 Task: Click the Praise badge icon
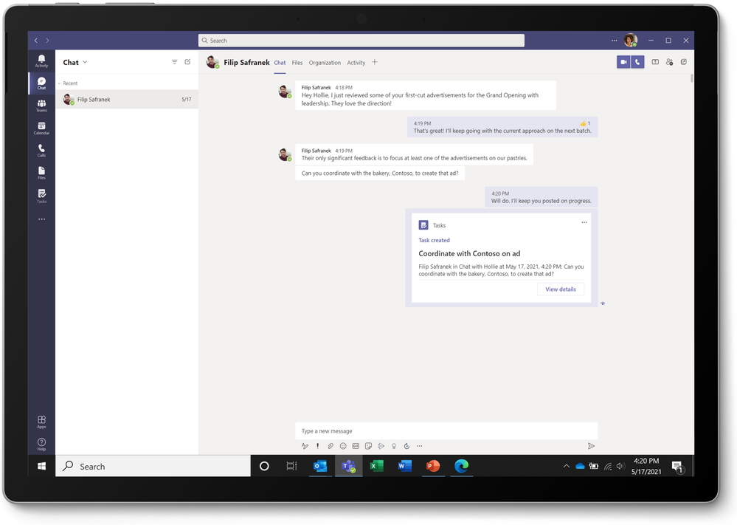tap(394, 446)
